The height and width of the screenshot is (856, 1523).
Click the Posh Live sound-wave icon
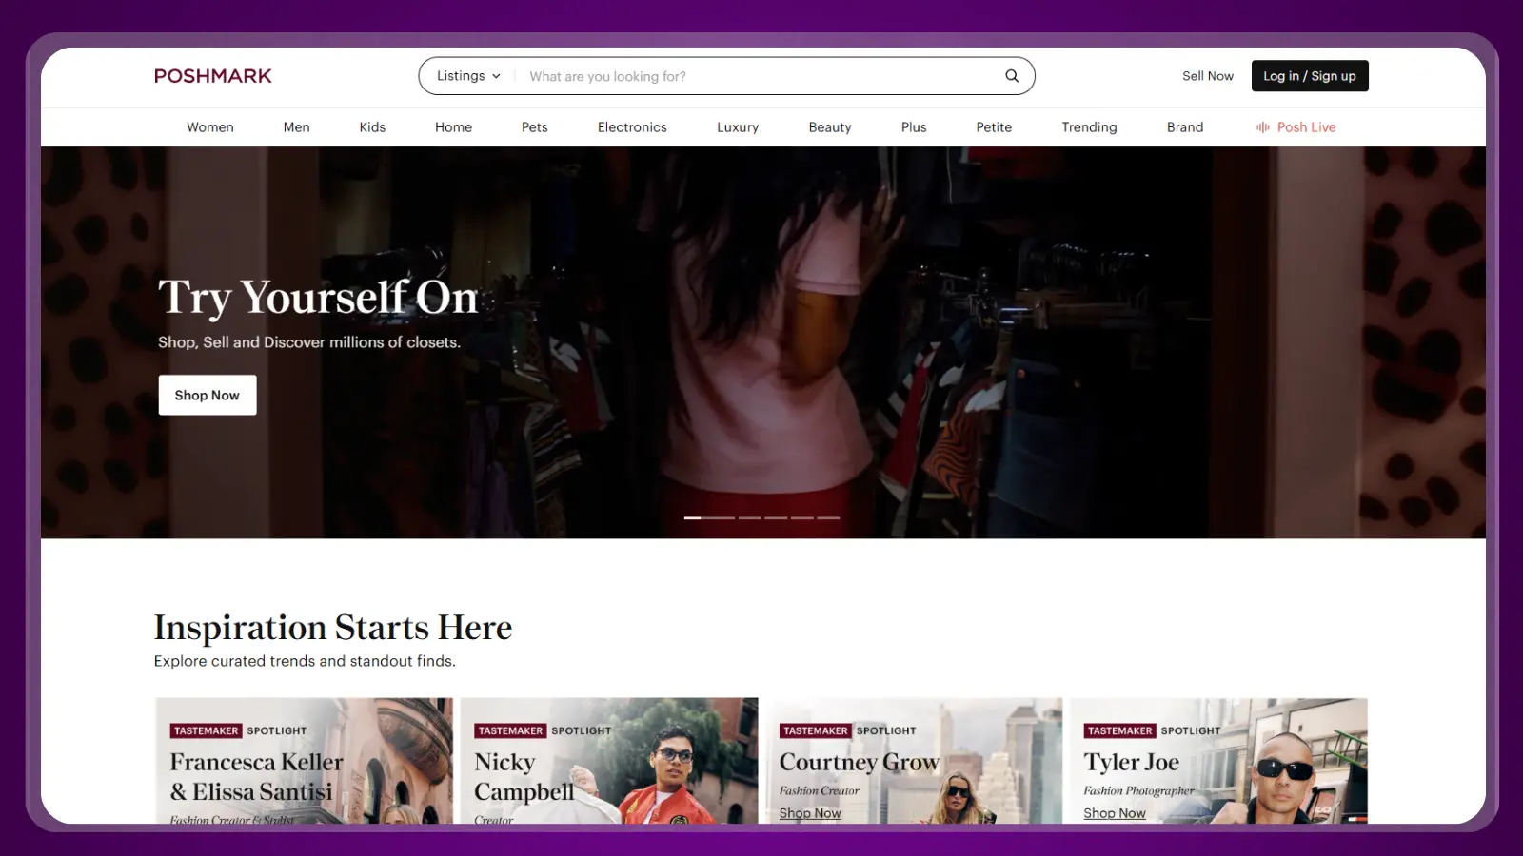[x=1263, y=127]
